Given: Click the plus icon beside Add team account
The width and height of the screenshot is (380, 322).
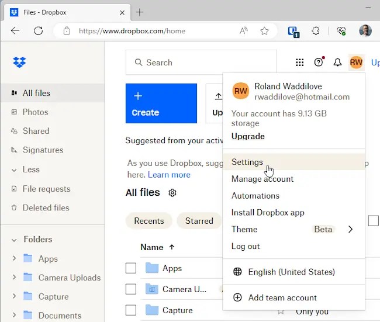Looking at the screenshot, I should (x=237, y=297).
